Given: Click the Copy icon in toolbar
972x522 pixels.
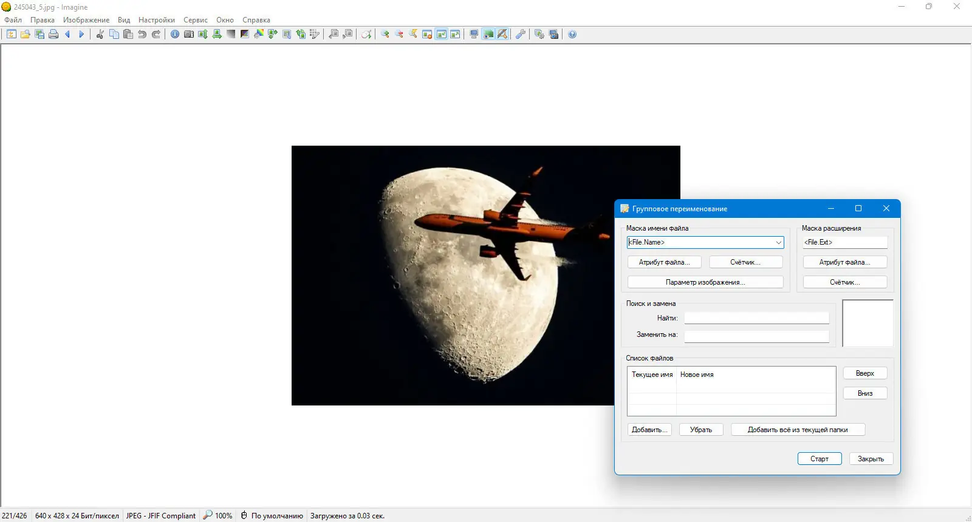Looking at the screenshot, I should tap(114, 35).
